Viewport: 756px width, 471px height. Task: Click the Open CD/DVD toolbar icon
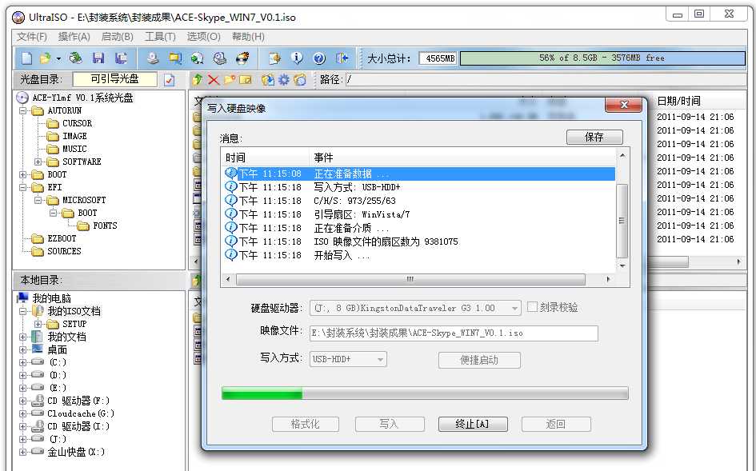click(75, 58)
